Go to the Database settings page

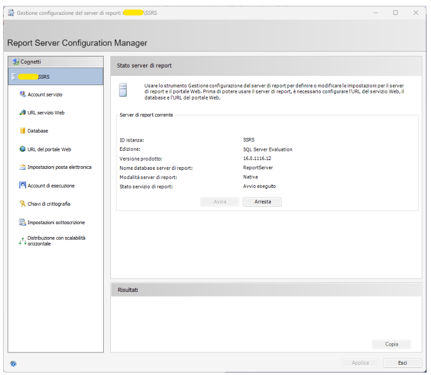[37, 131]
